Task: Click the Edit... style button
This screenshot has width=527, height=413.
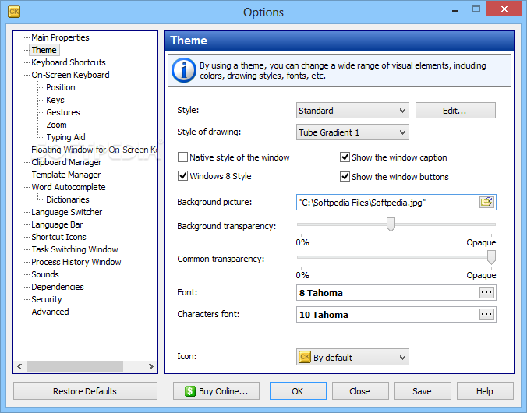Action: (455, 111)
